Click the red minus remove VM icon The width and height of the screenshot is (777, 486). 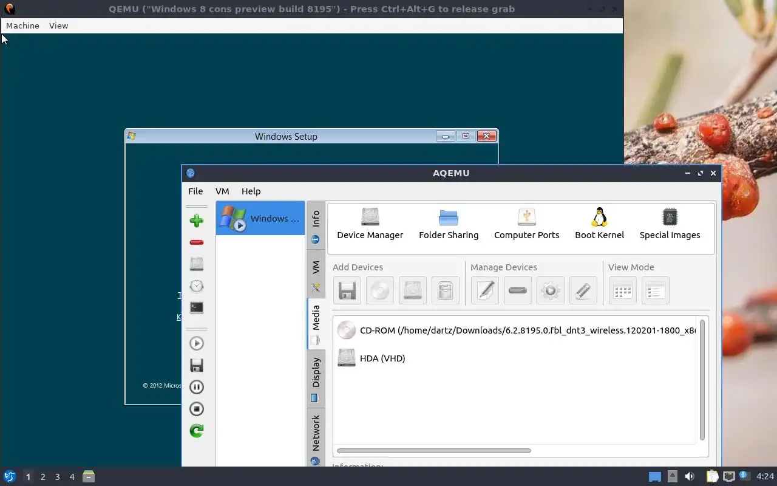(x=196, y=242)
